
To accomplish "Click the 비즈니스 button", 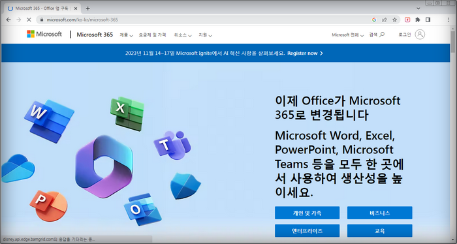I will (380, 213).
